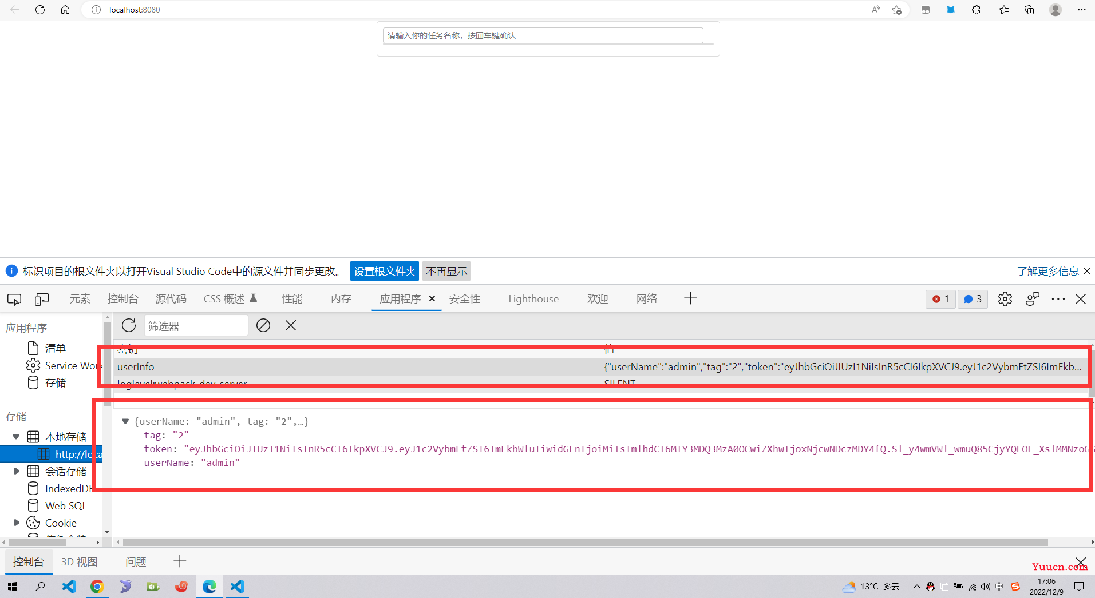Open DevTools settings gear
Viewport: 1095px width, 598px height.
tap(1005, 299)
